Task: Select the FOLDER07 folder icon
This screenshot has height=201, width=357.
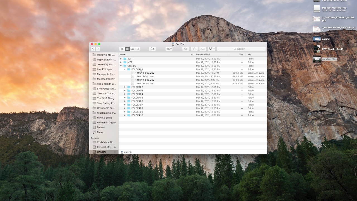Action: tap(129, 105)
